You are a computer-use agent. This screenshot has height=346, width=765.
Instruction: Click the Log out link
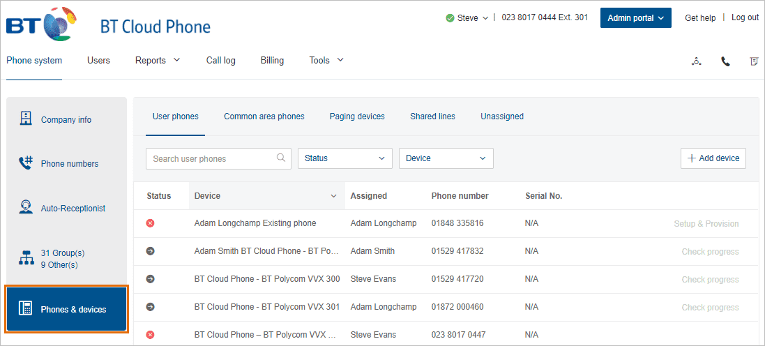tap(745, 17)
